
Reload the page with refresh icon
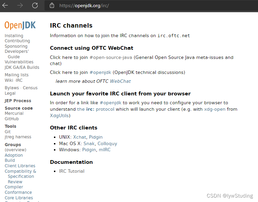click(x=35, y=5)
